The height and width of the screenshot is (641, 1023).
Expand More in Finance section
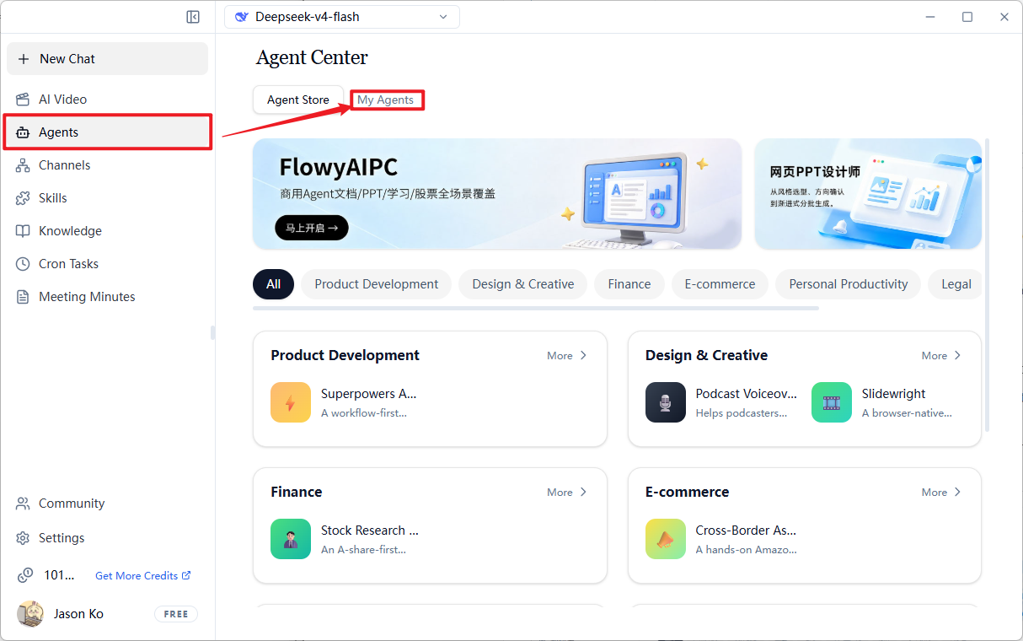coord(567,493)
